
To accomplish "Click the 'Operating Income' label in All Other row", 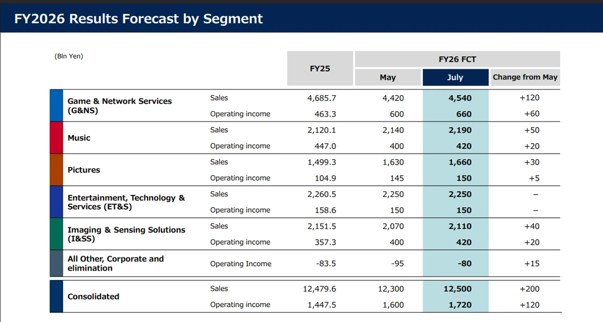I will tap(241, 264).
